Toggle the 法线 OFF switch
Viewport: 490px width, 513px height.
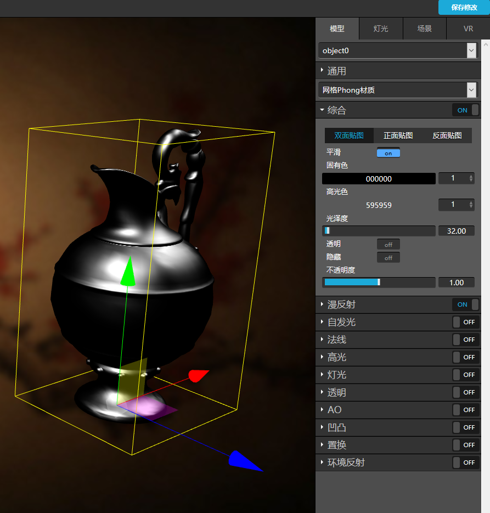pyautogui.click(x=465, y=340)
